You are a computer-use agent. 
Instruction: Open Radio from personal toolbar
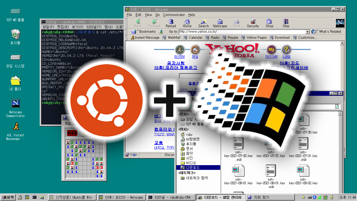(x=212, y=38)
